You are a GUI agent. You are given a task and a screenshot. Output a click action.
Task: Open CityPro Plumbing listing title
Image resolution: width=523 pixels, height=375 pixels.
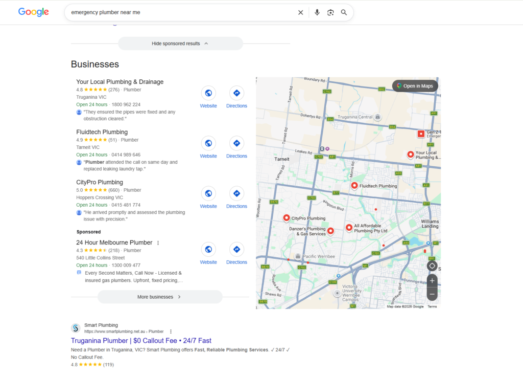(x=100, y=182)
